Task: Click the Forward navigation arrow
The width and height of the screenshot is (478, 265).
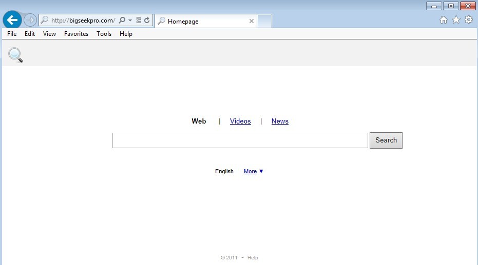Action: click(x=30, y=21)
